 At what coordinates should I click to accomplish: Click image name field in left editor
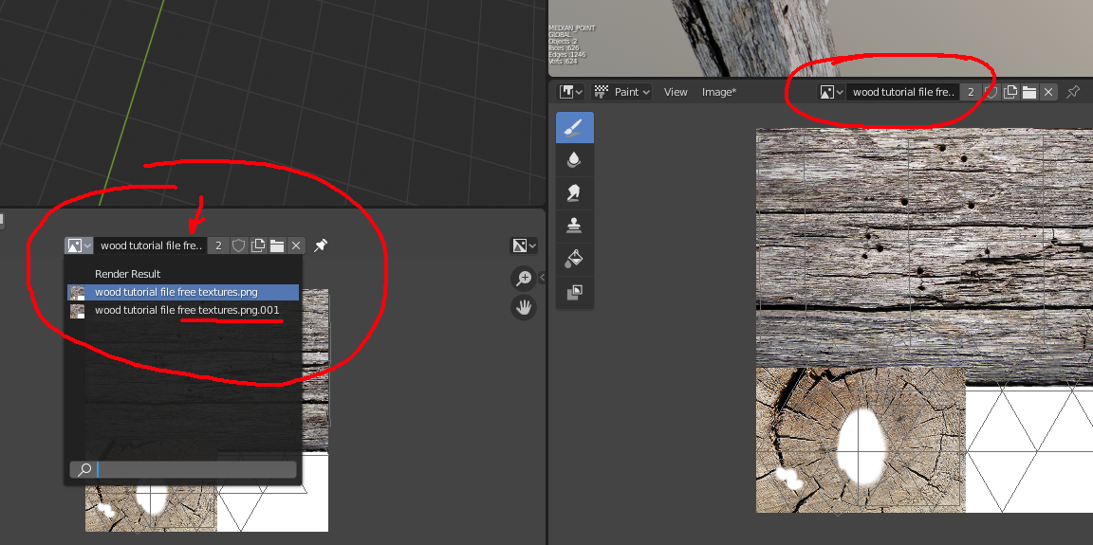point(151,245)
